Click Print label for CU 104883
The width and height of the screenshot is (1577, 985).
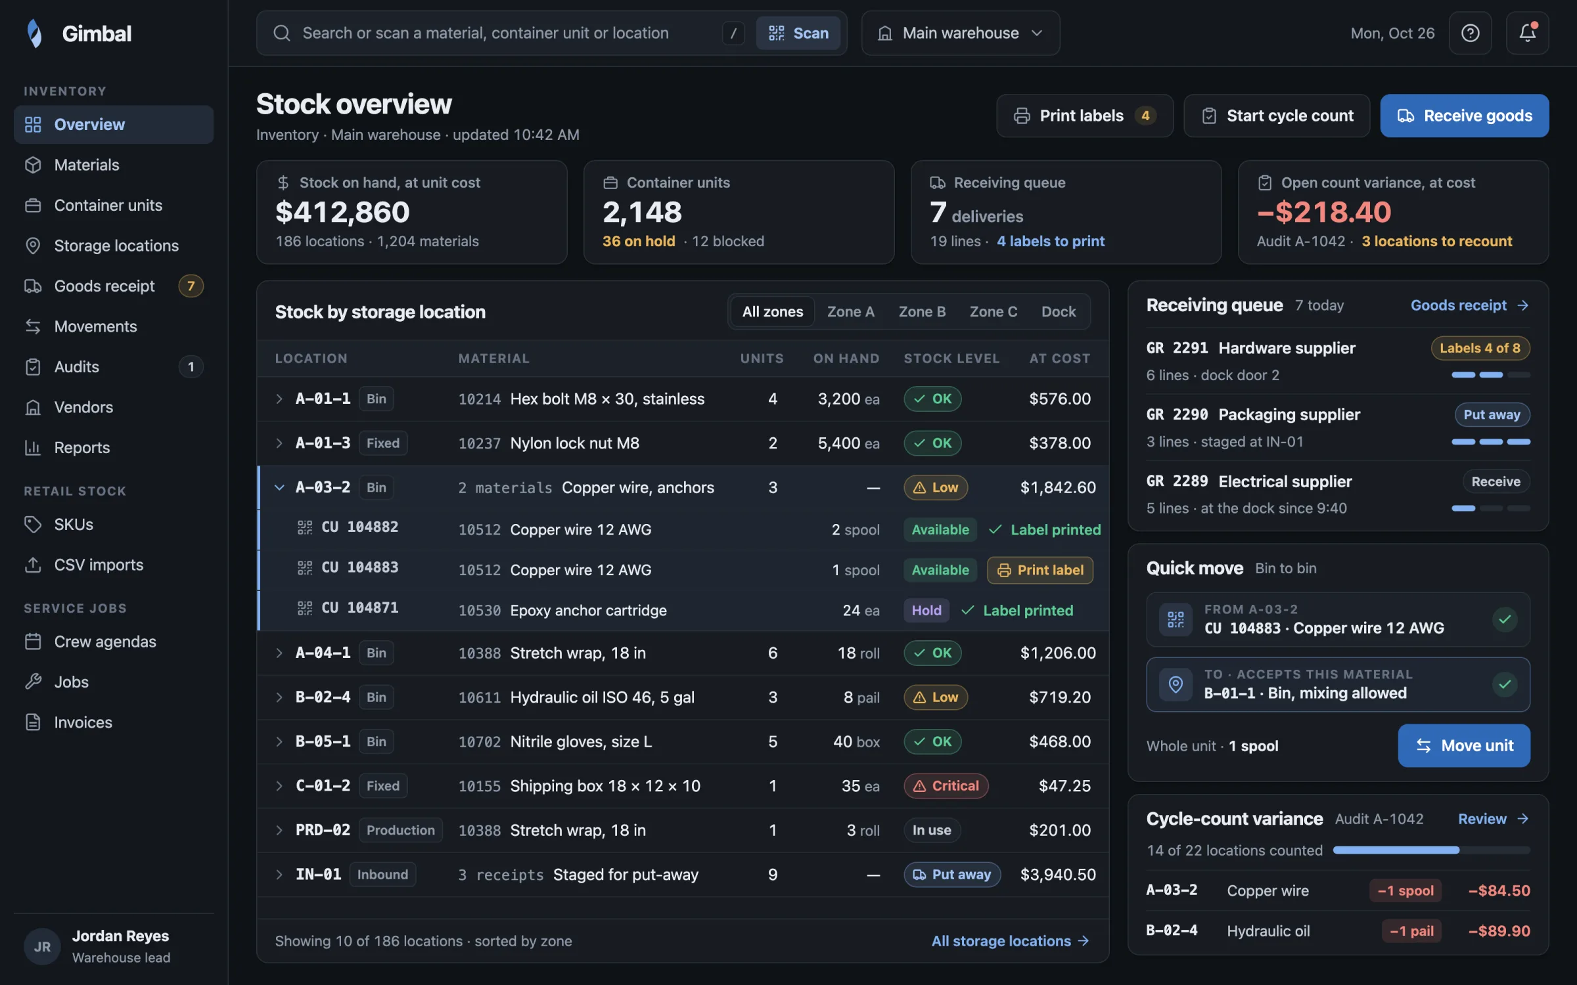(1040, 570)
